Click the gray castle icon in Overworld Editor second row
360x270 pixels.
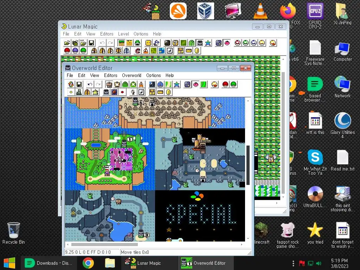[x=106, y=92]
